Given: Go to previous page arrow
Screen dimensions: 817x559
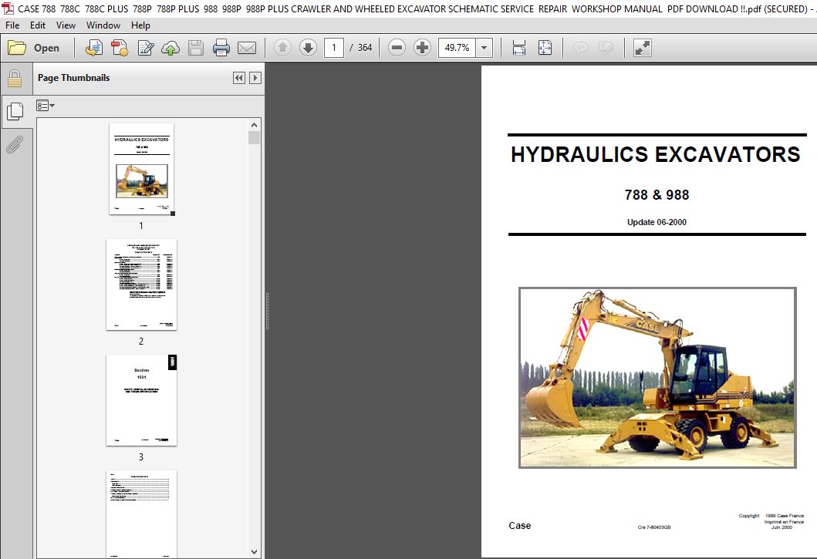Looking at the screenshot, I should point(282,48).
